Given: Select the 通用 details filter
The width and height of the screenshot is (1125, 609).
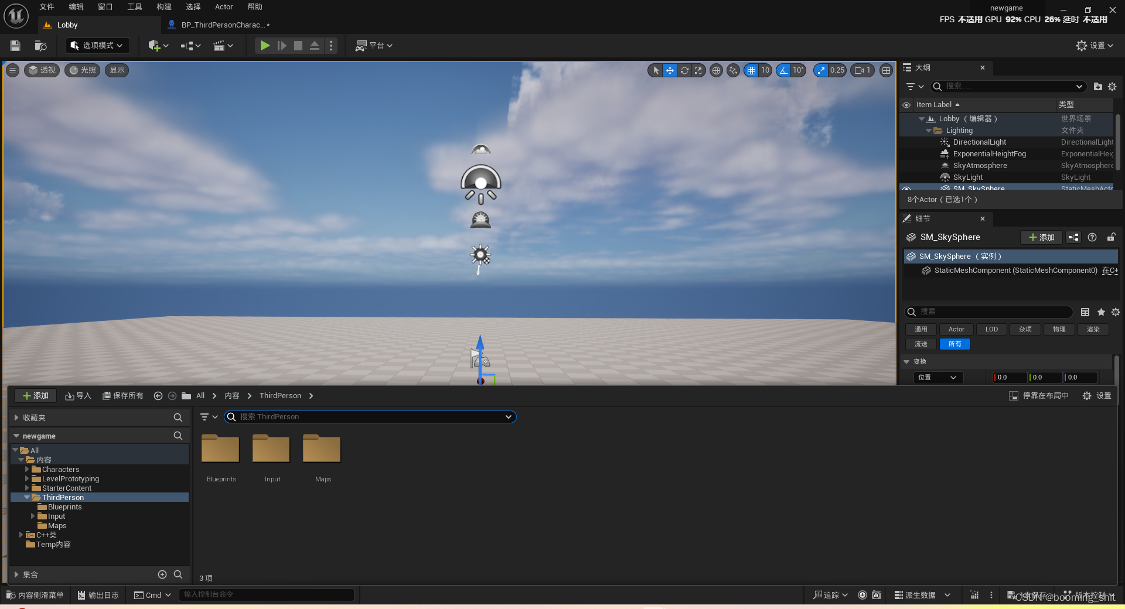Looking at the screenshot, I should click(x=921, y=330).
